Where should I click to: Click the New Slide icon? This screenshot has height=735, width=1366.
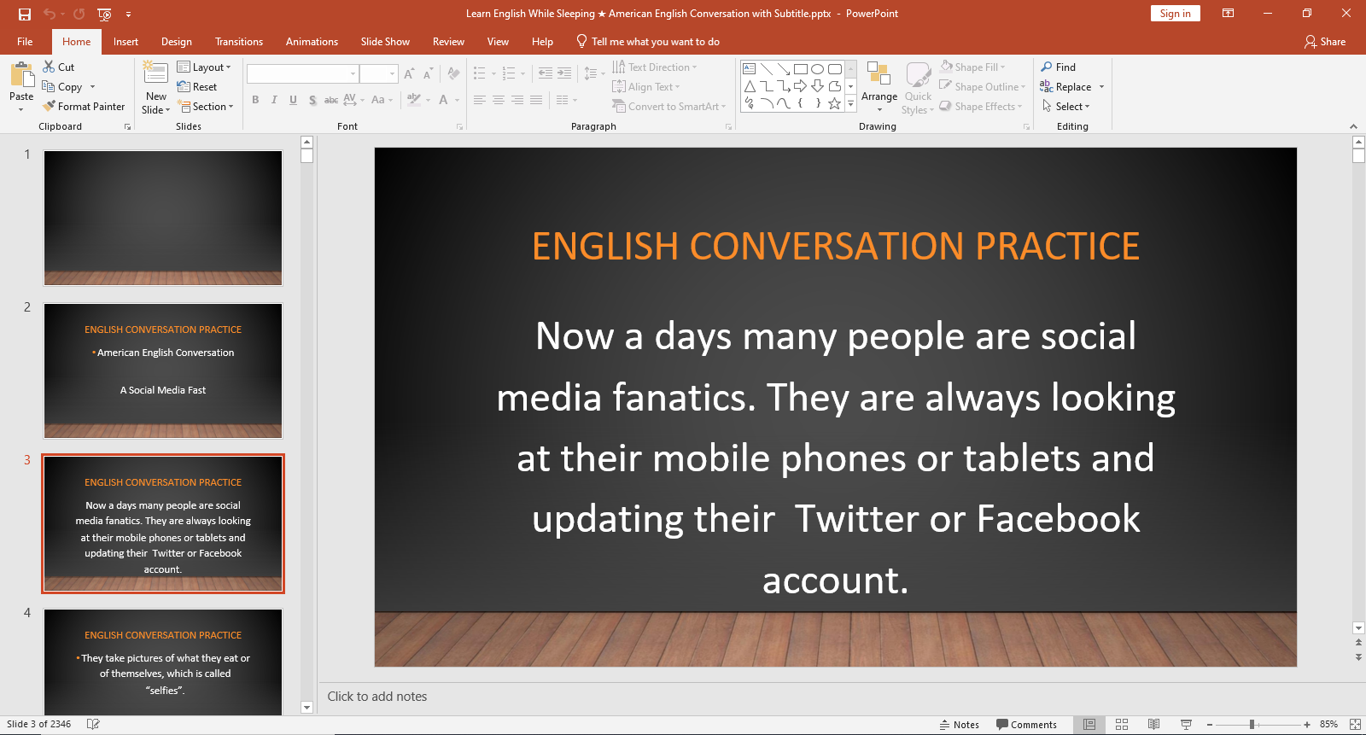tap(155, 73)
